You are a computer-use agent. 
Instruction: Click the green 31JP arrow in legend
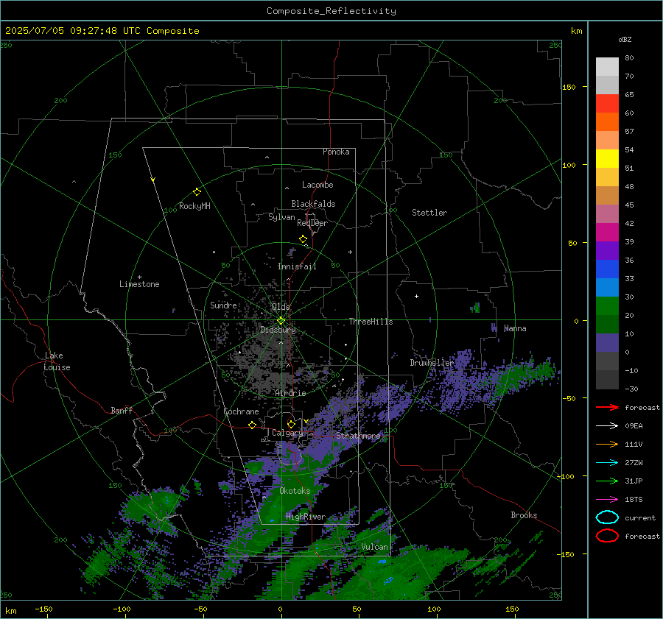click(x=607, y=481)
